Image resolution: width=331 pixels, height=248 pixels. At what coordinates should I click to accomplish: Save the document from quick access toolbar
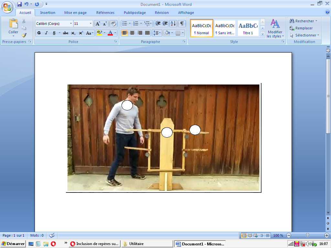click(19, 4)
